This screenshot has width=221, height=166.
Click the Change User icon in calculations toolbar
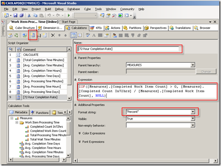pos(114,35)
